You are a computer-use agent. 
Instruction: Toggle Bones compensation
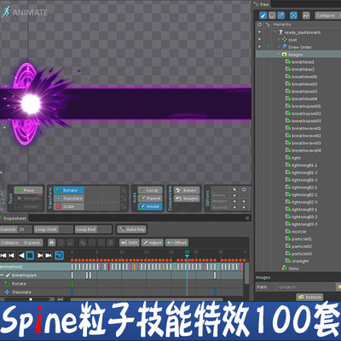click(x=187, y=190)
